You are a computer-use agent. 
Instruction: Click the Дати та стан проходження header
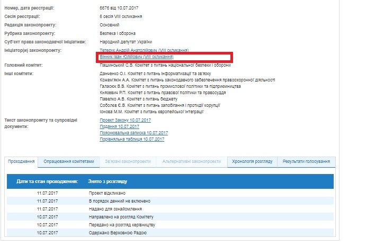pyautogui.click(x=48, y=181)
